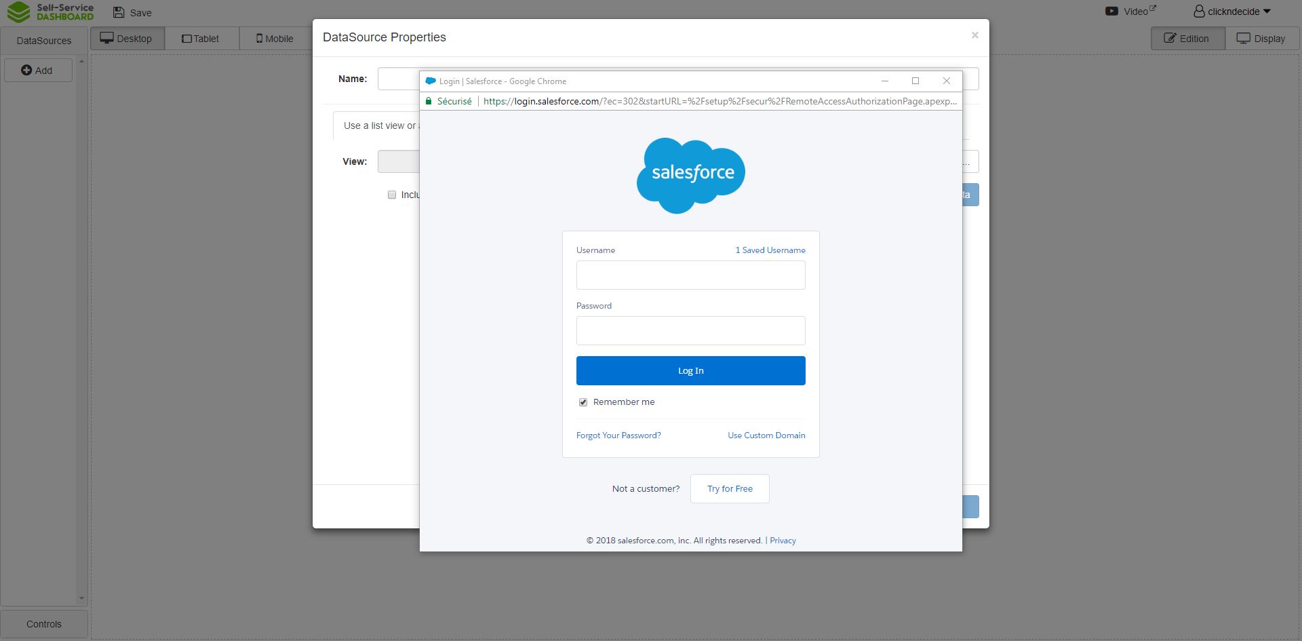Click the Sécurisé secure label
The width and height of the screenshot is (1302, 641).
(x=454, y=101)
